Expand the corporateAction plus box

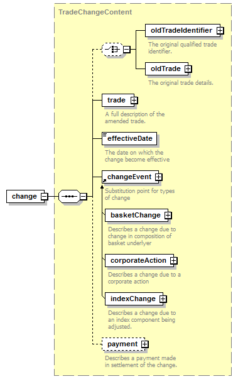pyautogui.click(x=173, y=260)
